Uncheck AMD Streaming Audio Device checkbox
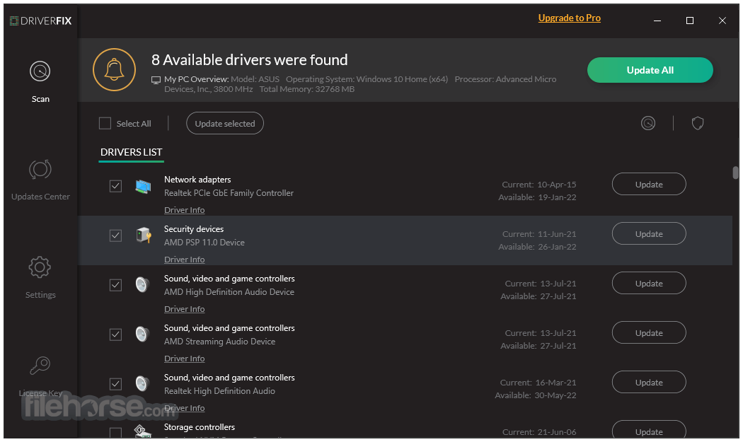The image size is (743, 442). tap(115, 335)
